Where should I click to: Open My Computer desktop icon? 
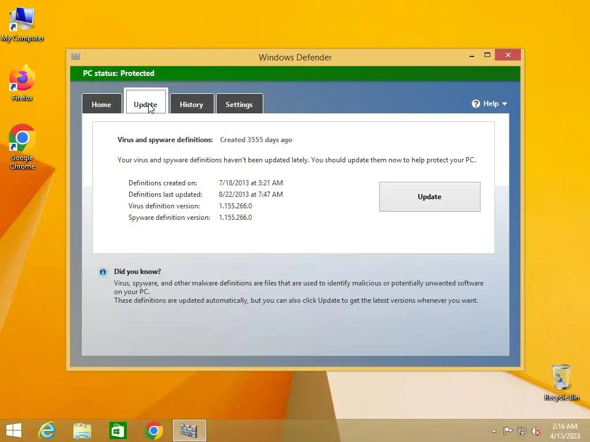pyautogui.click(x=22, y=24)
